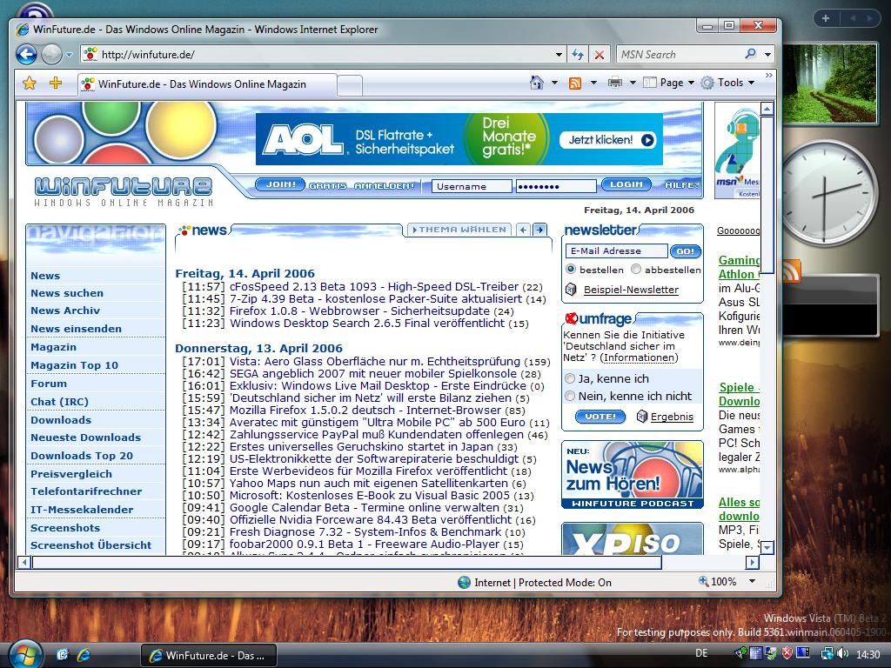Show more toolbar items chevron
The height and width of the screenshot is (668, 891).
pyautogui.click(x=769, y=75)
